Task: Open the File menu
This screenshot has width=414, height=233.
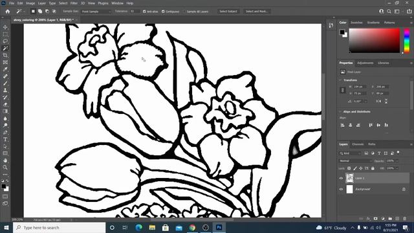Action: tap(12, 3)
